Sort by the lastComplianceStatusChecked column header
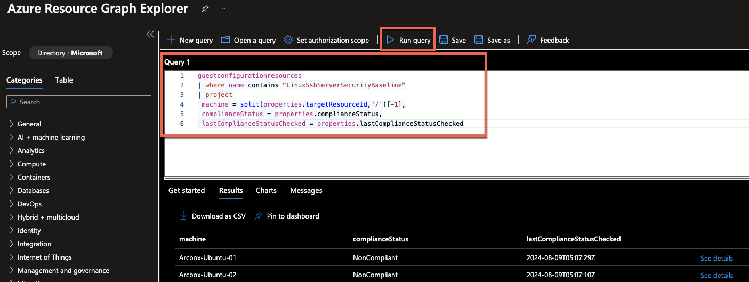 point(574,239)
